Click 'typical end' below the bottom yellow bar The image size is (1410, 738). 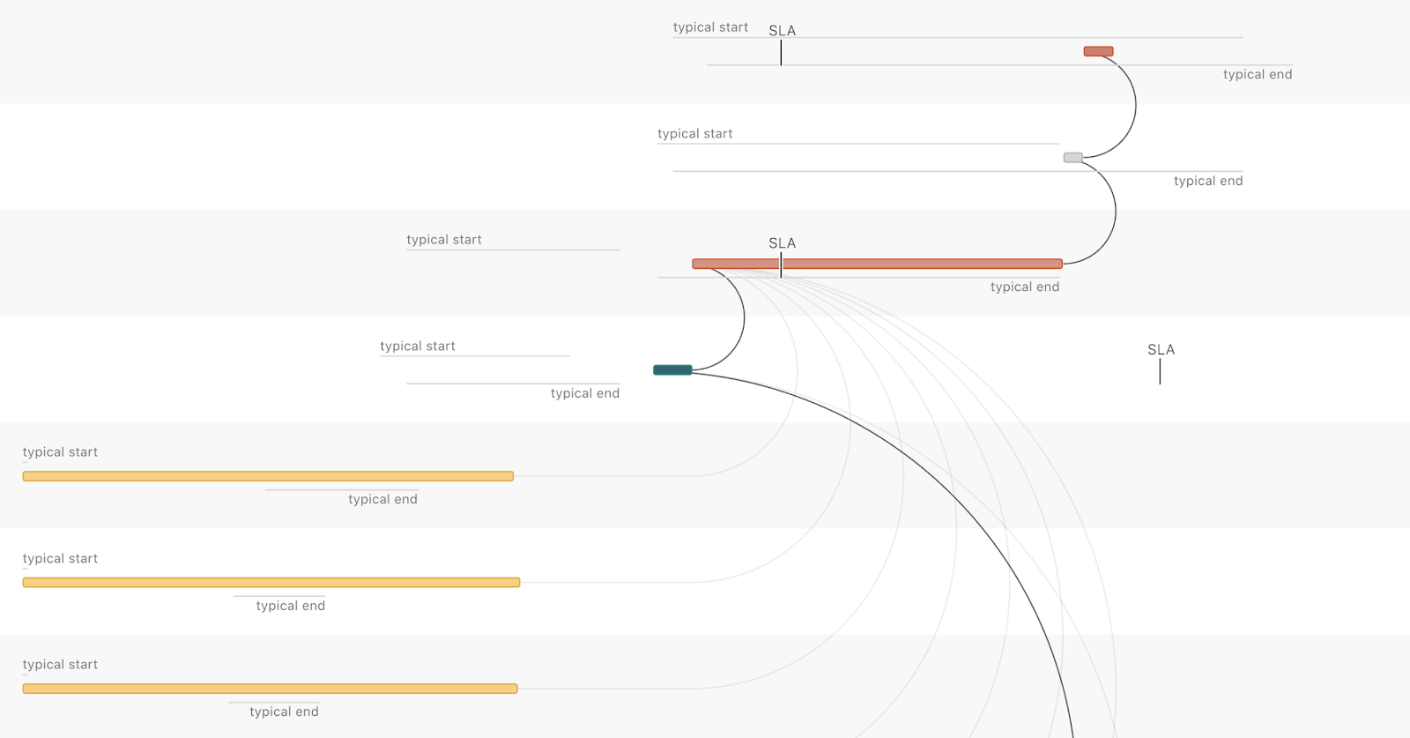(x=284, y=712)
